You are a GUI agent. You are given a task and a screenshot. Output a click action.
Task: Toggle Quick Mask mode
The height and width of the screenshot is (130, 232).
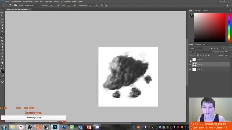click(x=3, y=75)
